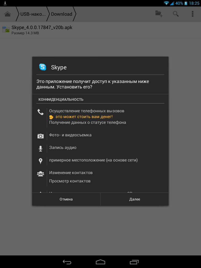201x268 pixels.
Task: Tap the contacts permission icon
Action: [41, 174]
